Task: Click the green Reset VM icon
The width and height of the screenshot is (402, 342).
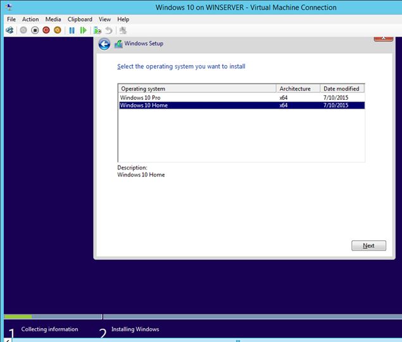Action: 83,30
